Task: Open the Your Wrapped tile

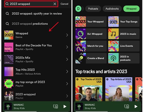Action: (x=91, y=22)
